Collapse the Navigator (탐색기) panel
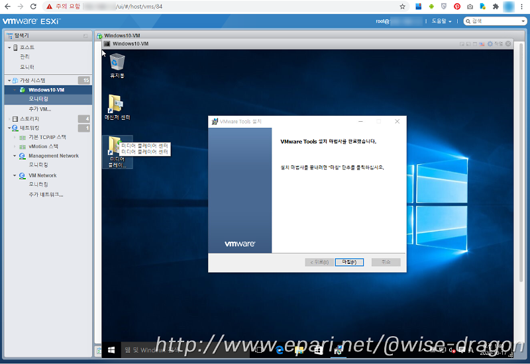Image resolution: width=530 pixels, height=364 pixels. 85,36
